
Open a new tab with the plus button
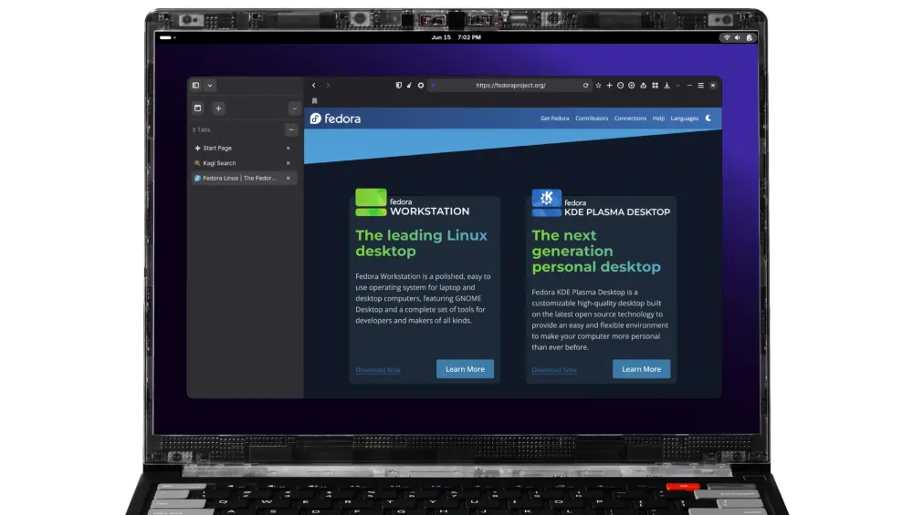[218, 108]
